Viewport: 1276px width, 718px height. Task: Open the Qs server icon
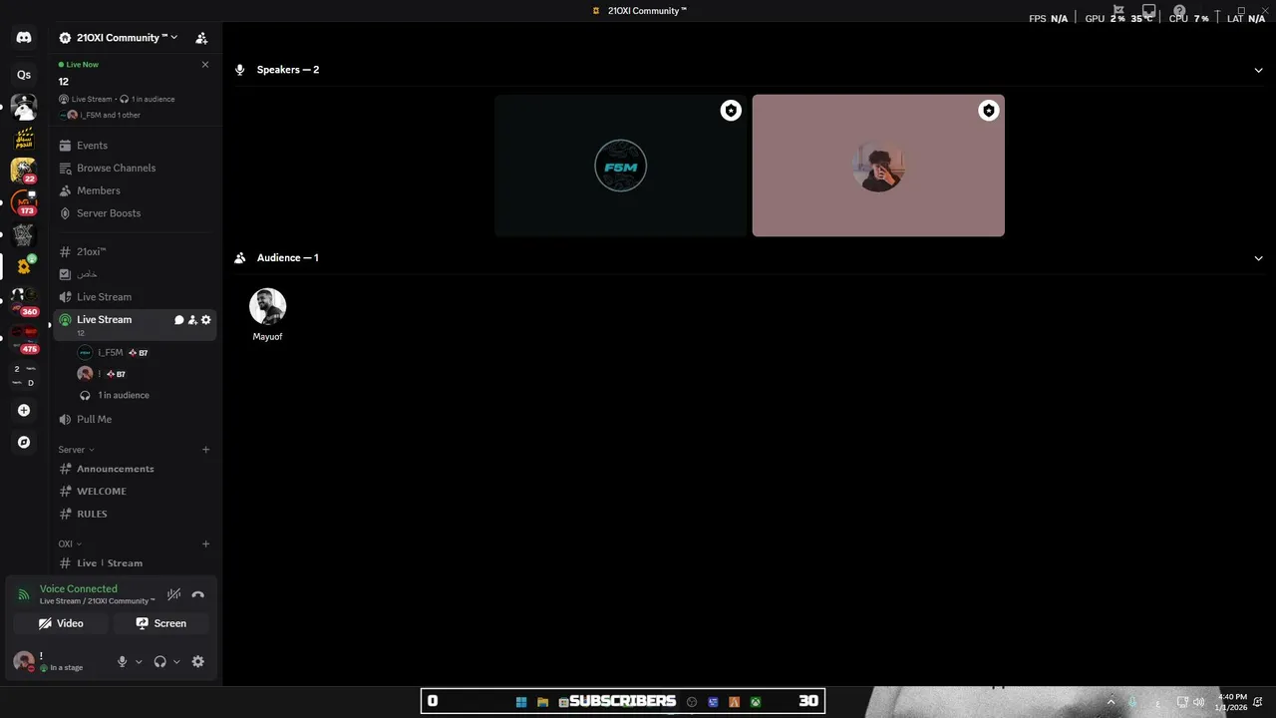pos(24,75)
